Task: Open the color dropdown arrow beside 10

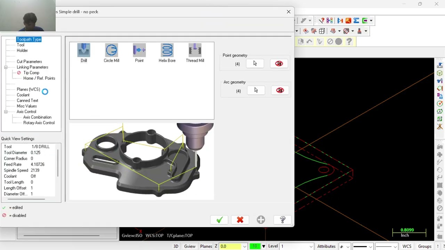Action: 264,246
